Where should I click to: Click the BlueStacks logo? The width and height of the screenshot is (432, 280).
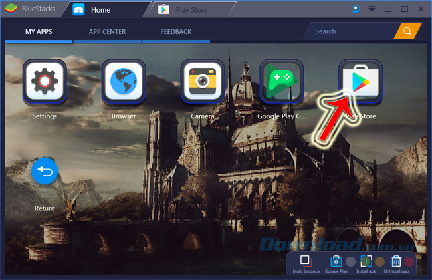[x=11, y=9]
